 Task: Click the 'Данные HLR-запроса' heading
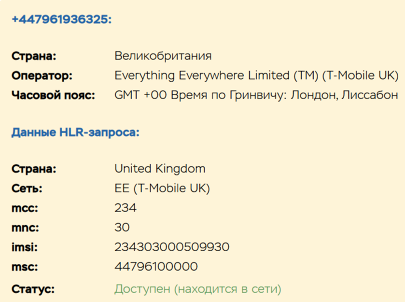[75, 132]
